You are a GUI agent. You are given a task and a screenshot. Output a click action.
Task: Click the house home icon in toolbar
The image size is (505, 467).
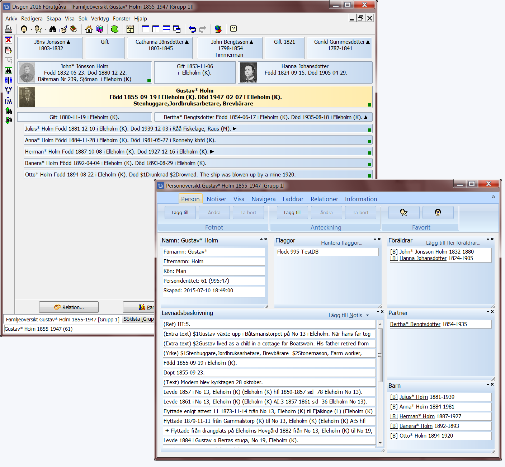(x=89, y=29)
